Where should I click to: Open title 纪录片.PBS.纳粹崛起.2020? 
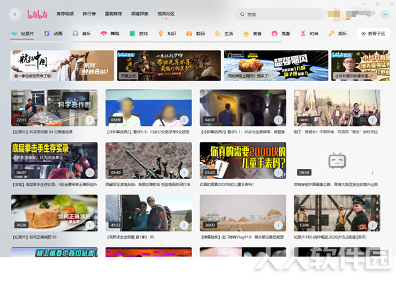tap(330, 237)
